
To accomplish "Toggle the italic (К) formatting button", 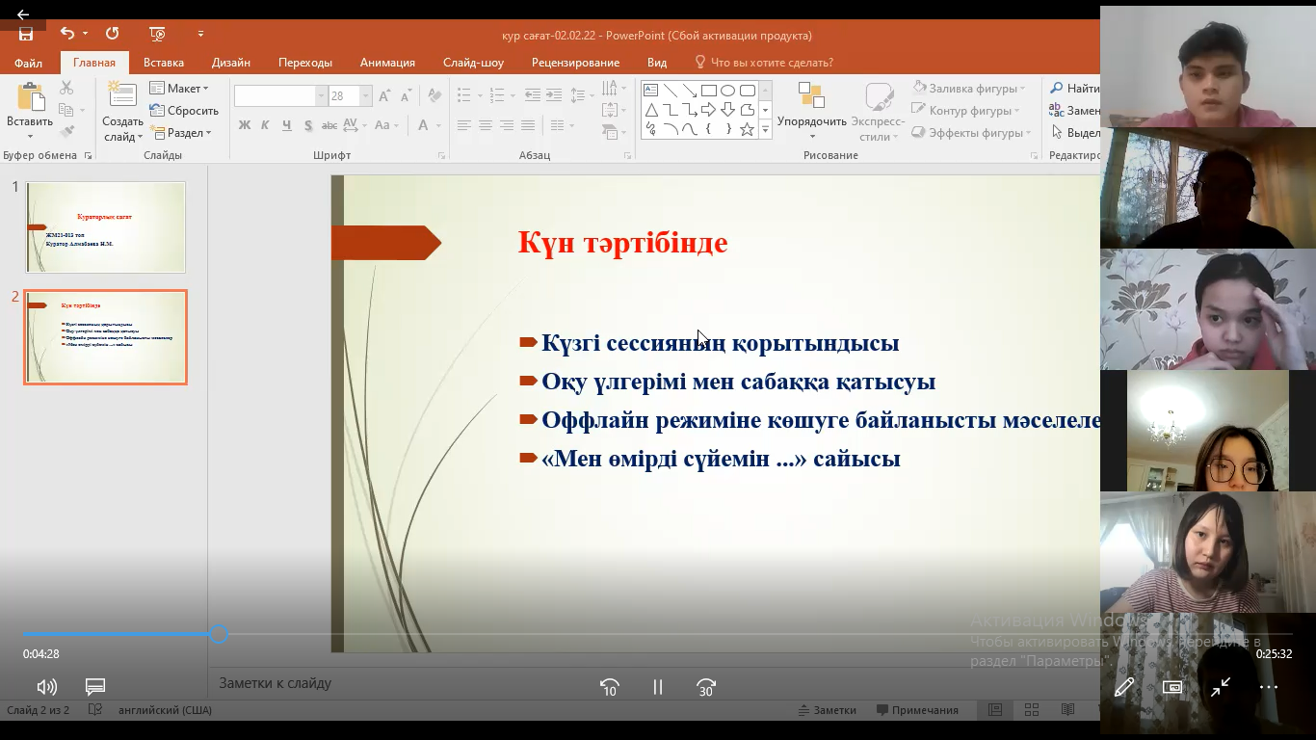I will pyautogui.click(x=265, y=125).
